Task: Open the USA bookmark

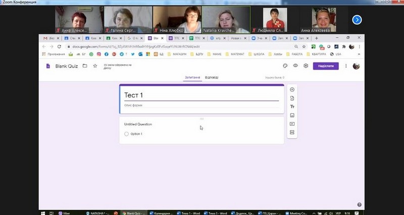Action: [x=335, y=54]
